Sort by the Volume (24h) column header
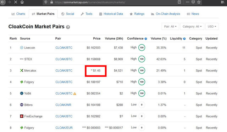Screen dimensions: 227x132 pyautogui.click(x=114, y=39)
